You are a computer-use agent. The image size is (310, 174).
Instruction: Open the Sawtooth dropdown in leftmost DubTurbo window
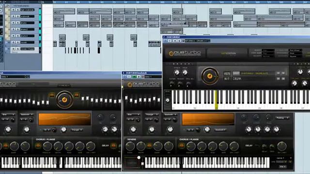click(x=26, y=115)
